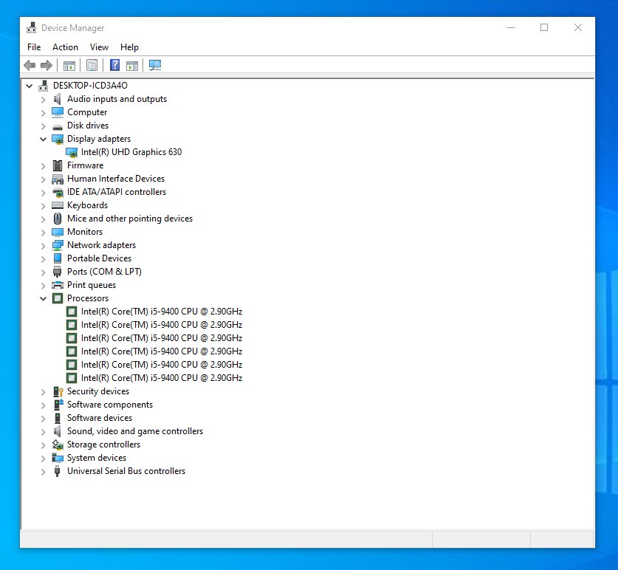Expand the Disk drives category
Viewport: 618px width, 570px height.
tap(44, 126)
